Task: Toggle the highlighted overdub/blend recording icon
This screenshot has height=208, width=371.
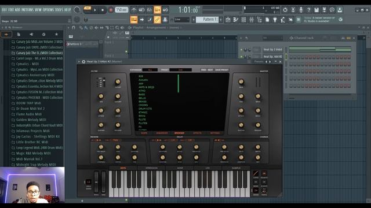Action: pos(157,10)
